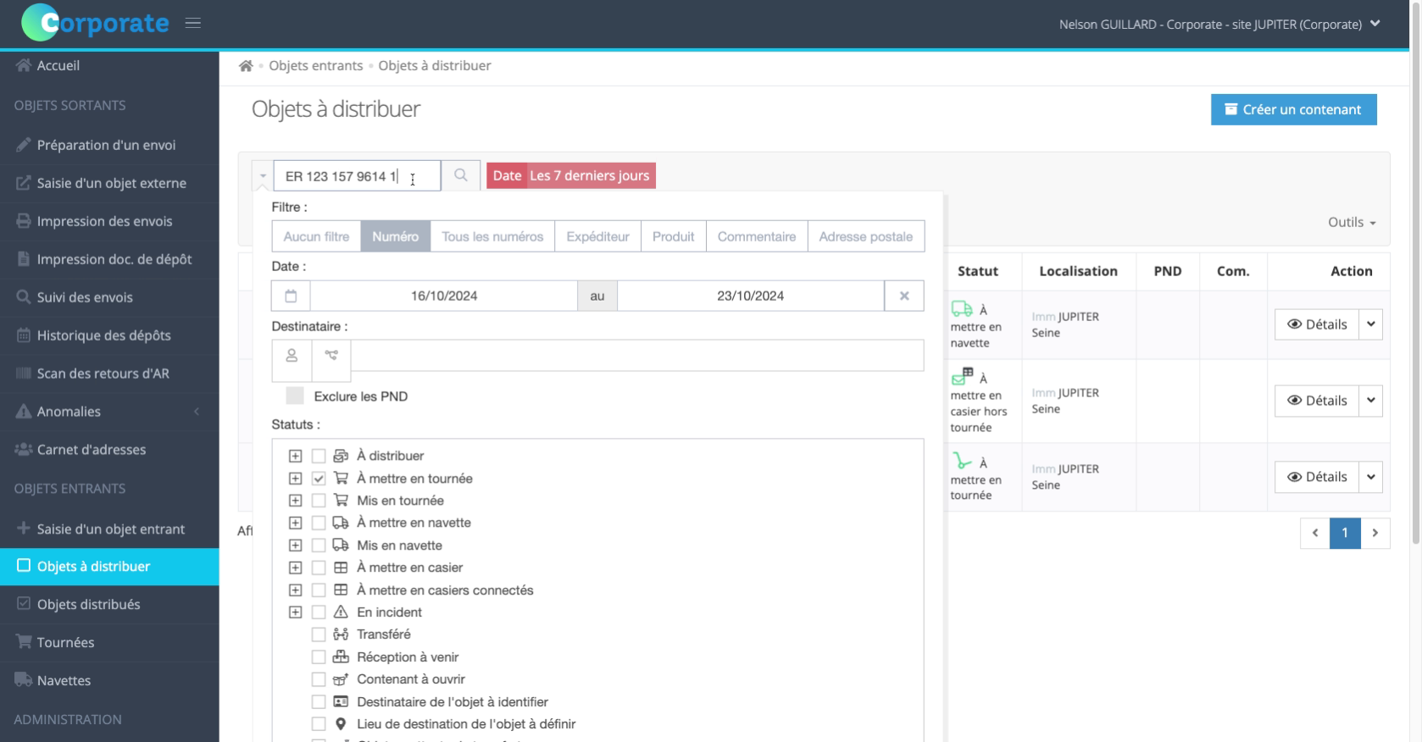Open Détails for the À mettre en tournée row
The height and width of the screenshot is (742, 1422).
tap(1317, 477)
